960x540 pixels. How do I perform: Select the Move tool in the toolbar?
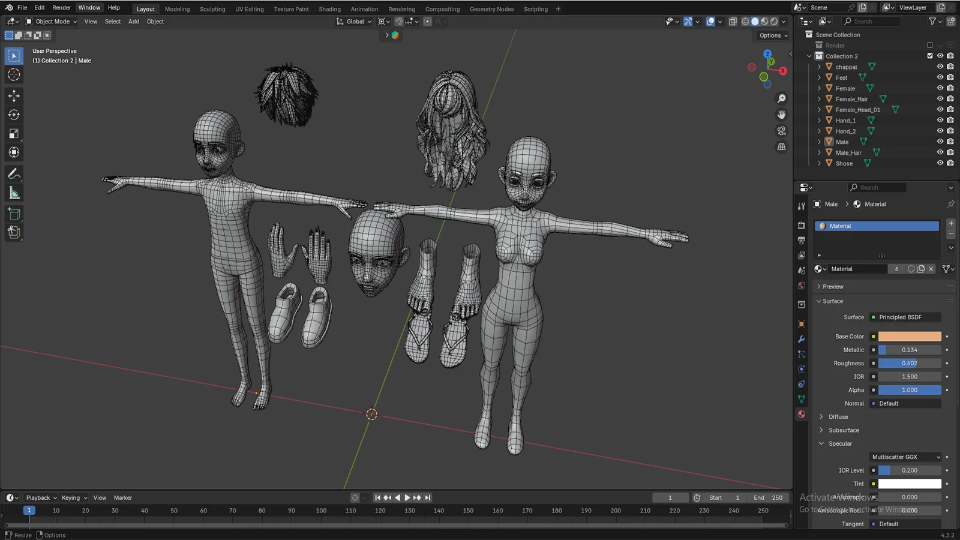(13, 95)
